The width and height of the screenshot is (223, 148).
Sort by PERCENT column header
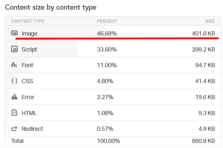pyautogui.click(x=107, y=21)
